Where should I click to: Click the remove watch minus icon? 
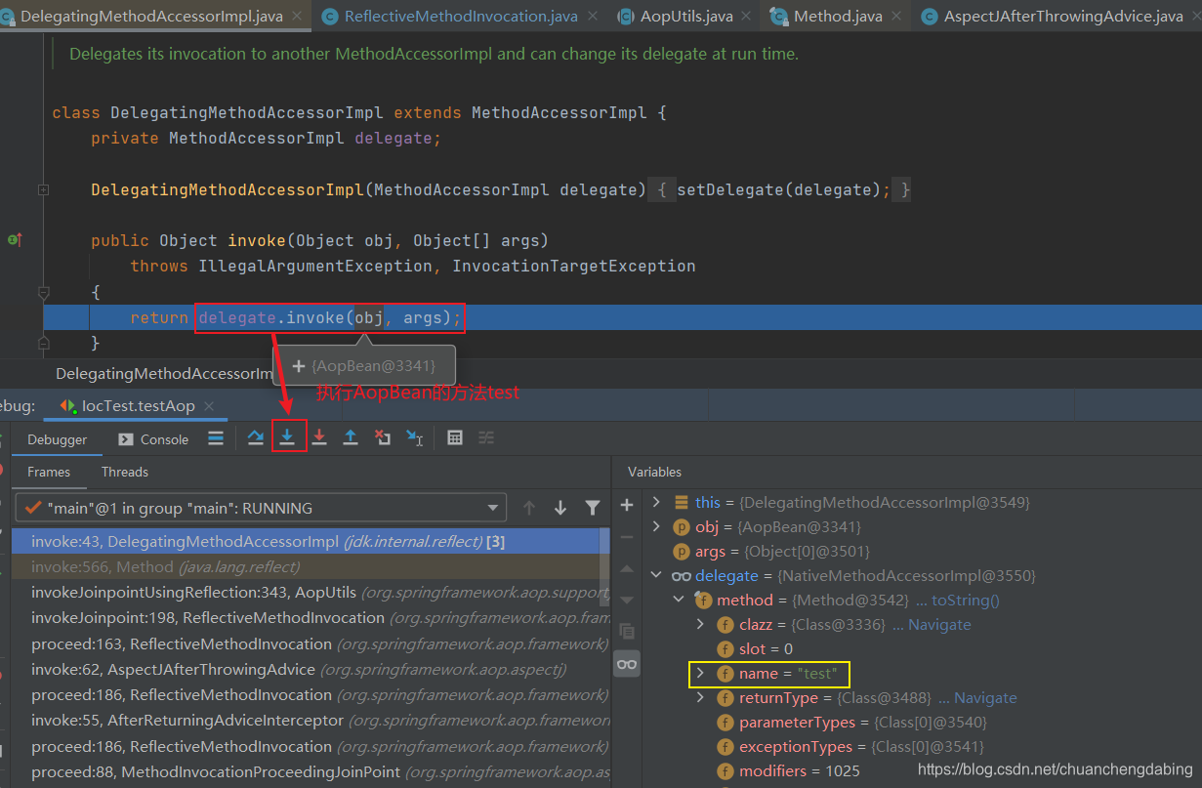coord(627,536)
